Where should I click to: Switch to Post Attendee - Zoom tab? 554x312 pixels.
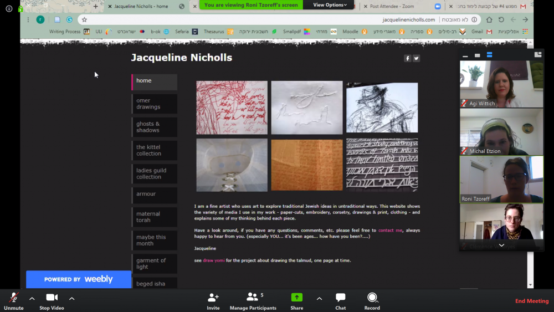pos(392,6)
